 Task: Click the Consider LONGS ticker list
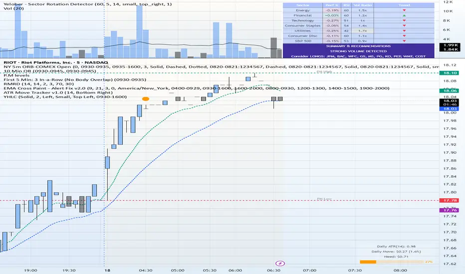tap(358, 56)
